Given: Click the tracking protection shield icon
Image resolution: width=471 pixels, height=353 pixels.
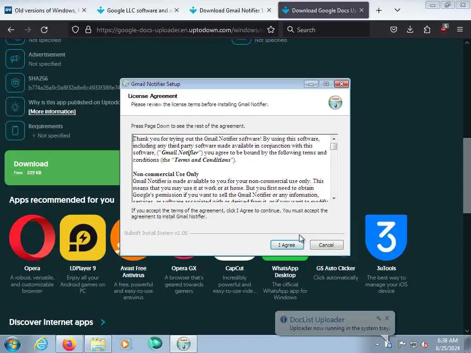Looking at the screenshot, I should click(75, 29).
